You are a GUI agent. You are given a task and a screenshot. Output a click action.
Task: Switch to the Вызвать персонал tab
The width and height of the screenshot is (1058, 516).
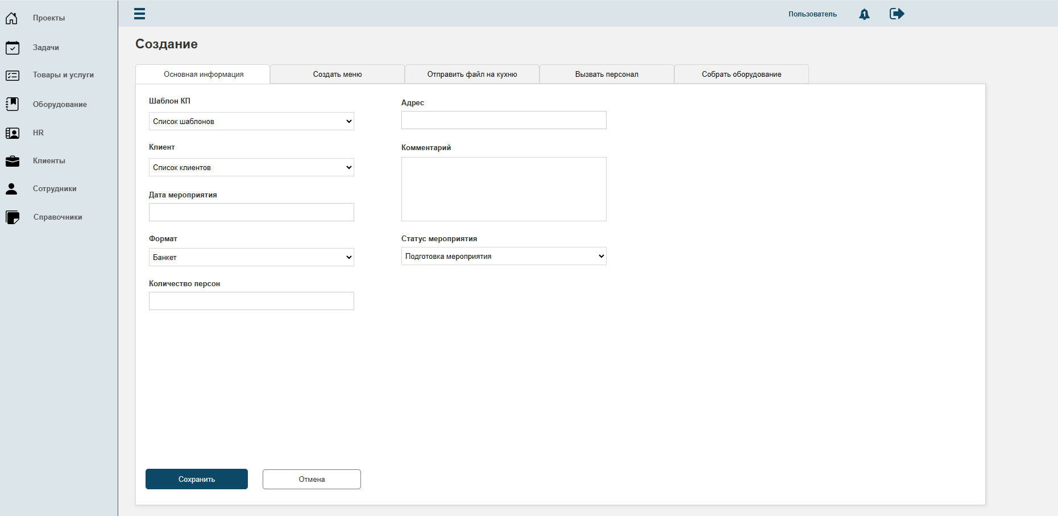coord(607,74)
